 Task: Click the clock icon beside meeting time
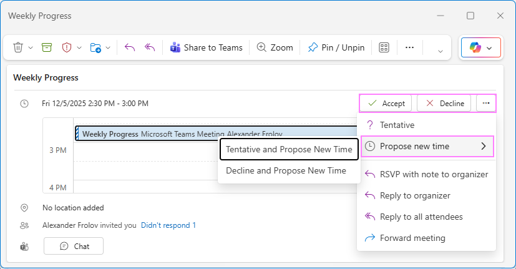[24, 104]
